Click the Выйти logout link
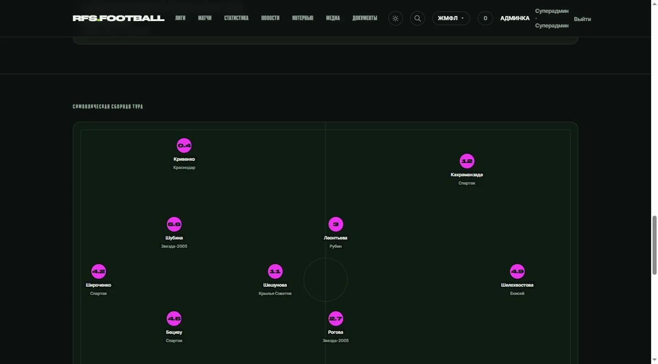The height and width of the screenshot is (364, 658). click(x=582, y=19)
